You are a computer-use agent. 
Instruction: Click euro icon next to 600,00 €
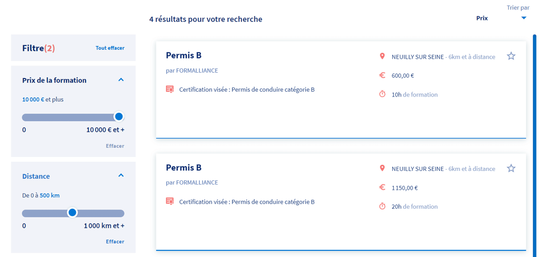click(x=382, y=75)
